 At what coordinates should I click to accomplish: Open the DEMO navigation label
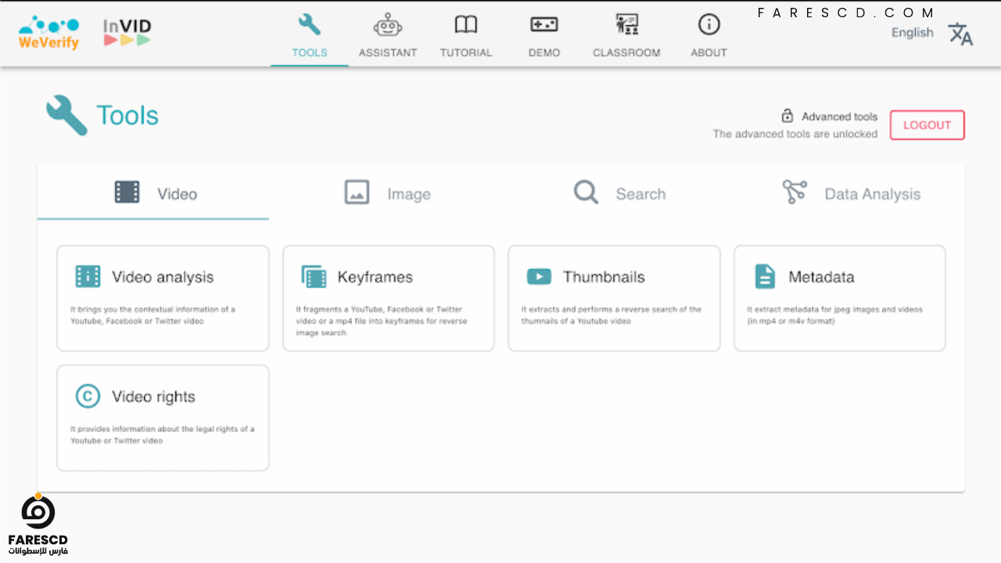click(x=544, y=52)
